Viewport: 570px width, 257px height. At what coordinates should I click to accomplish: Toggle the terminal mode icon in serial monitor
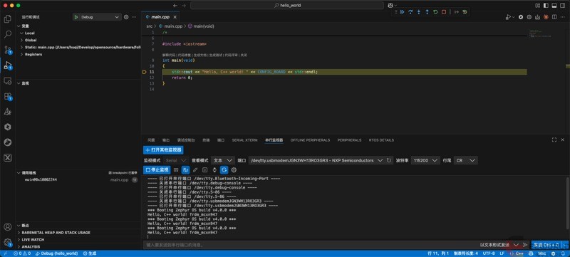pyautogui.click(x=205, y=170)
